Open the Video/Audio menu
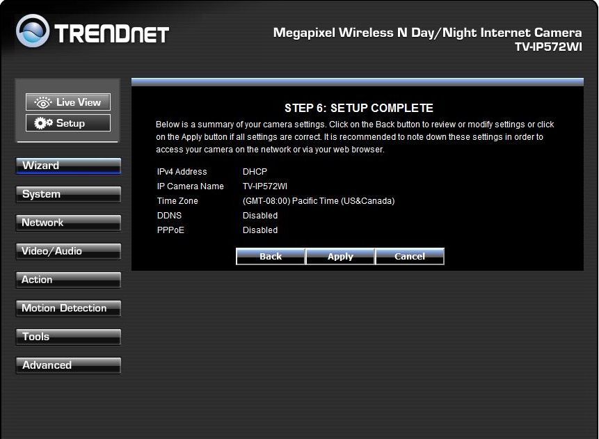 point(68,251)
